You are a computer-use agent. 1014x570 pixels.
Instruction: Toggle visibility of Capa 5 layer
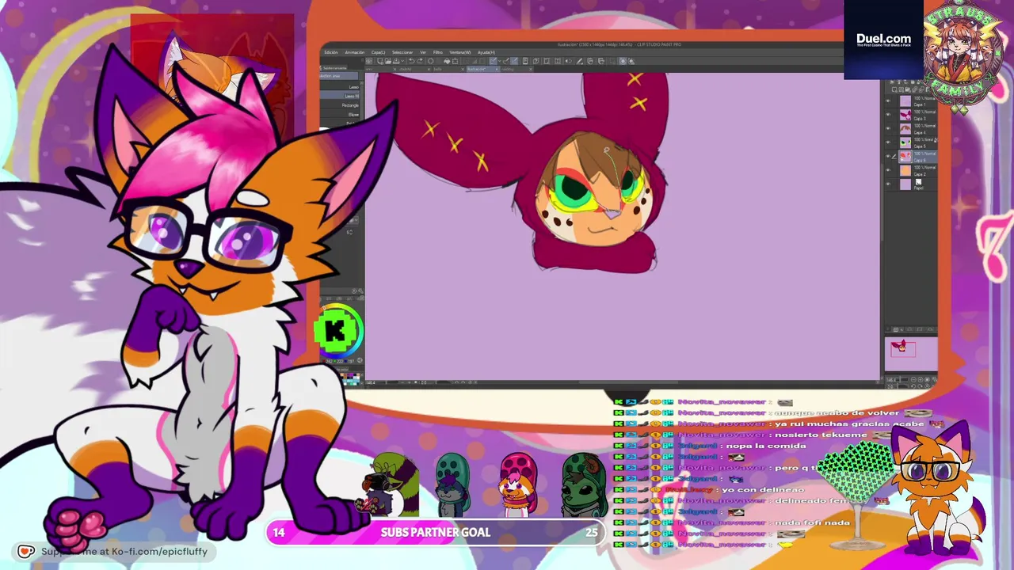click(x=887, y=142)
